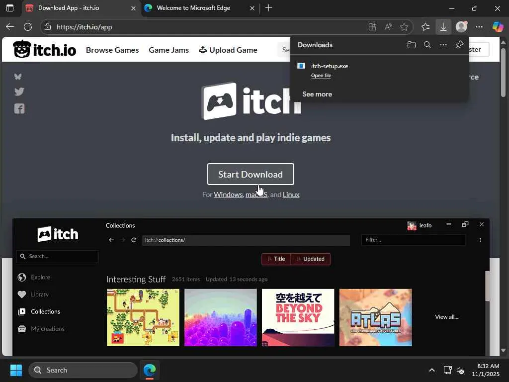Show hidden system tray icons

(432, 370)
